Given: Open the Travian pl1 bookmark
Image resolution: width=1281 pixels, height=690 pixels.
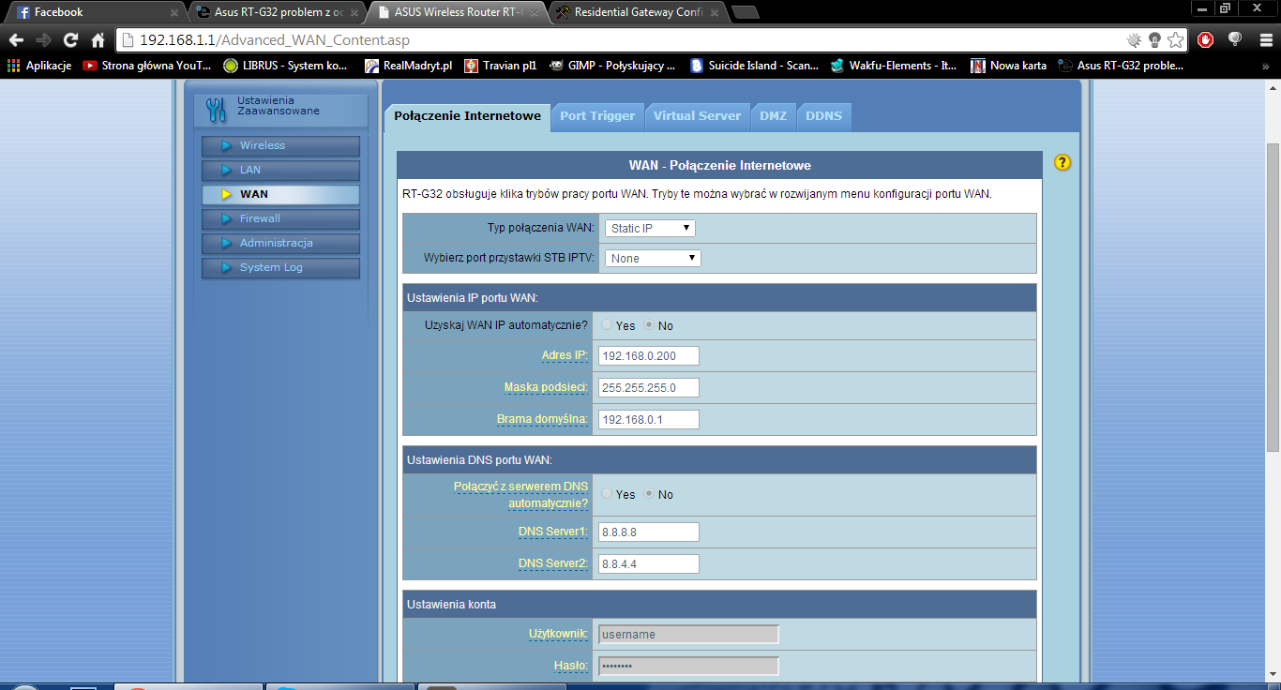Looking at the screenshot, I should (500, 66).
